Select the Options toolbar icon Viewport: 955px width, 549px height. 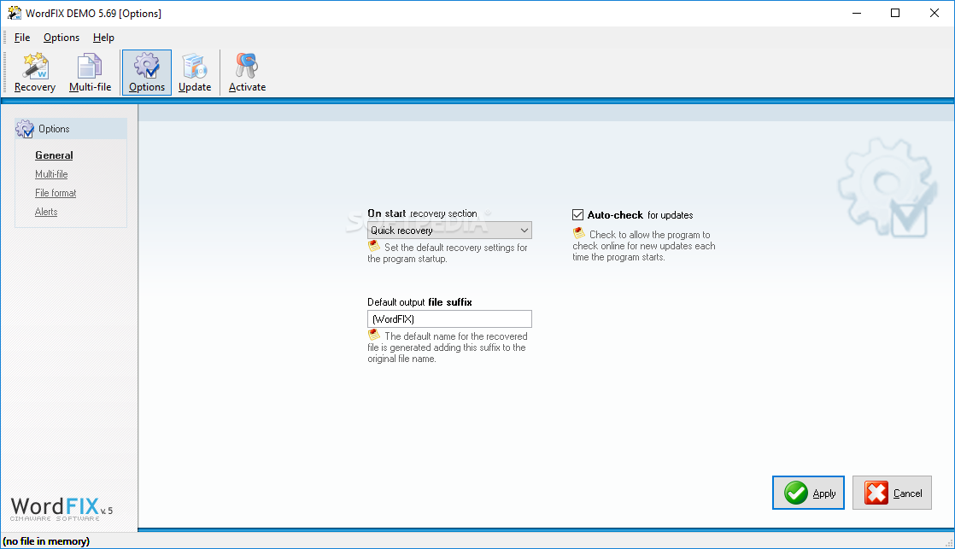click(147, 73)
